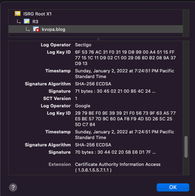Click the split divider handle dot
Image resolution: width=195 pixels, height=196 pixels.
point(99,39)
